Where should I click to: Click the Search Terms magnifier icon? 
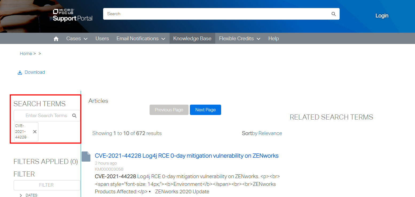(x=75, y=116)
